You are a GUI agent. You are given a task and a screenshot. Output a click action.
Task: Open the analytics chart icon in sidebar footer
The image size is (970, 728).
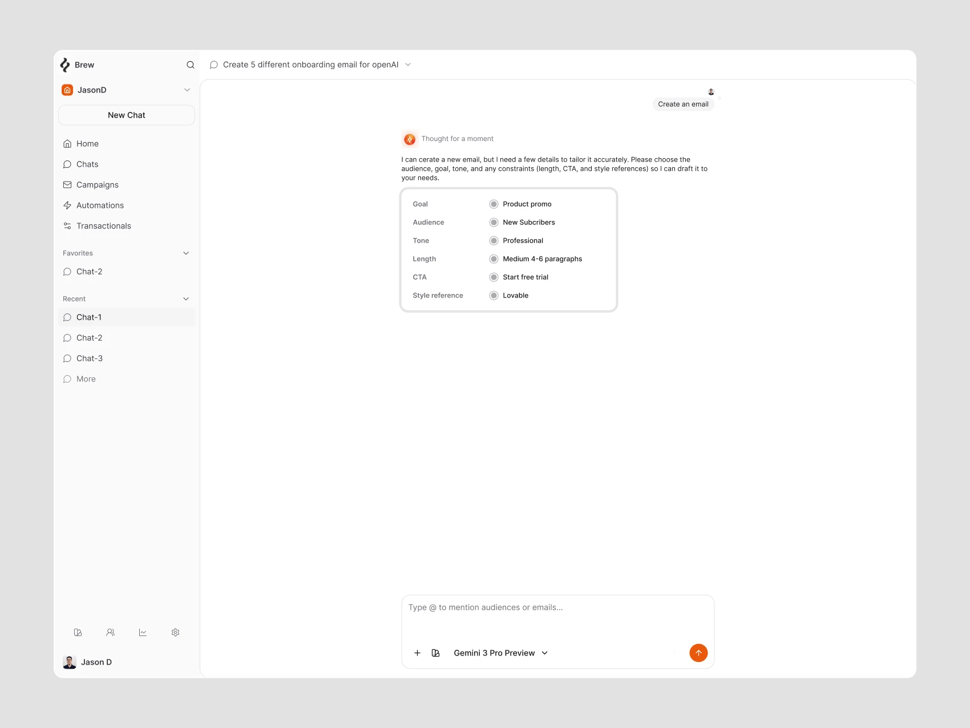pyautogui.click(x=143, y=633)
